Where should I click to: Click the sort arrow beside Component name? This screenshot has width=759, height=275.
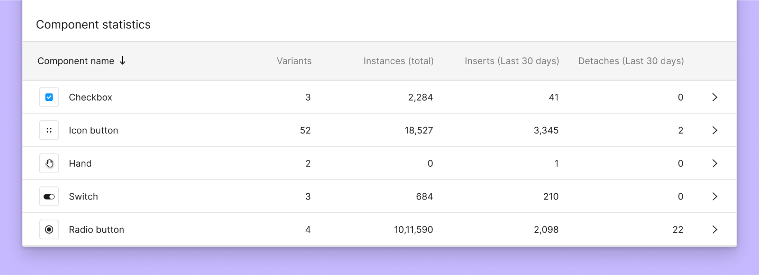123,61
